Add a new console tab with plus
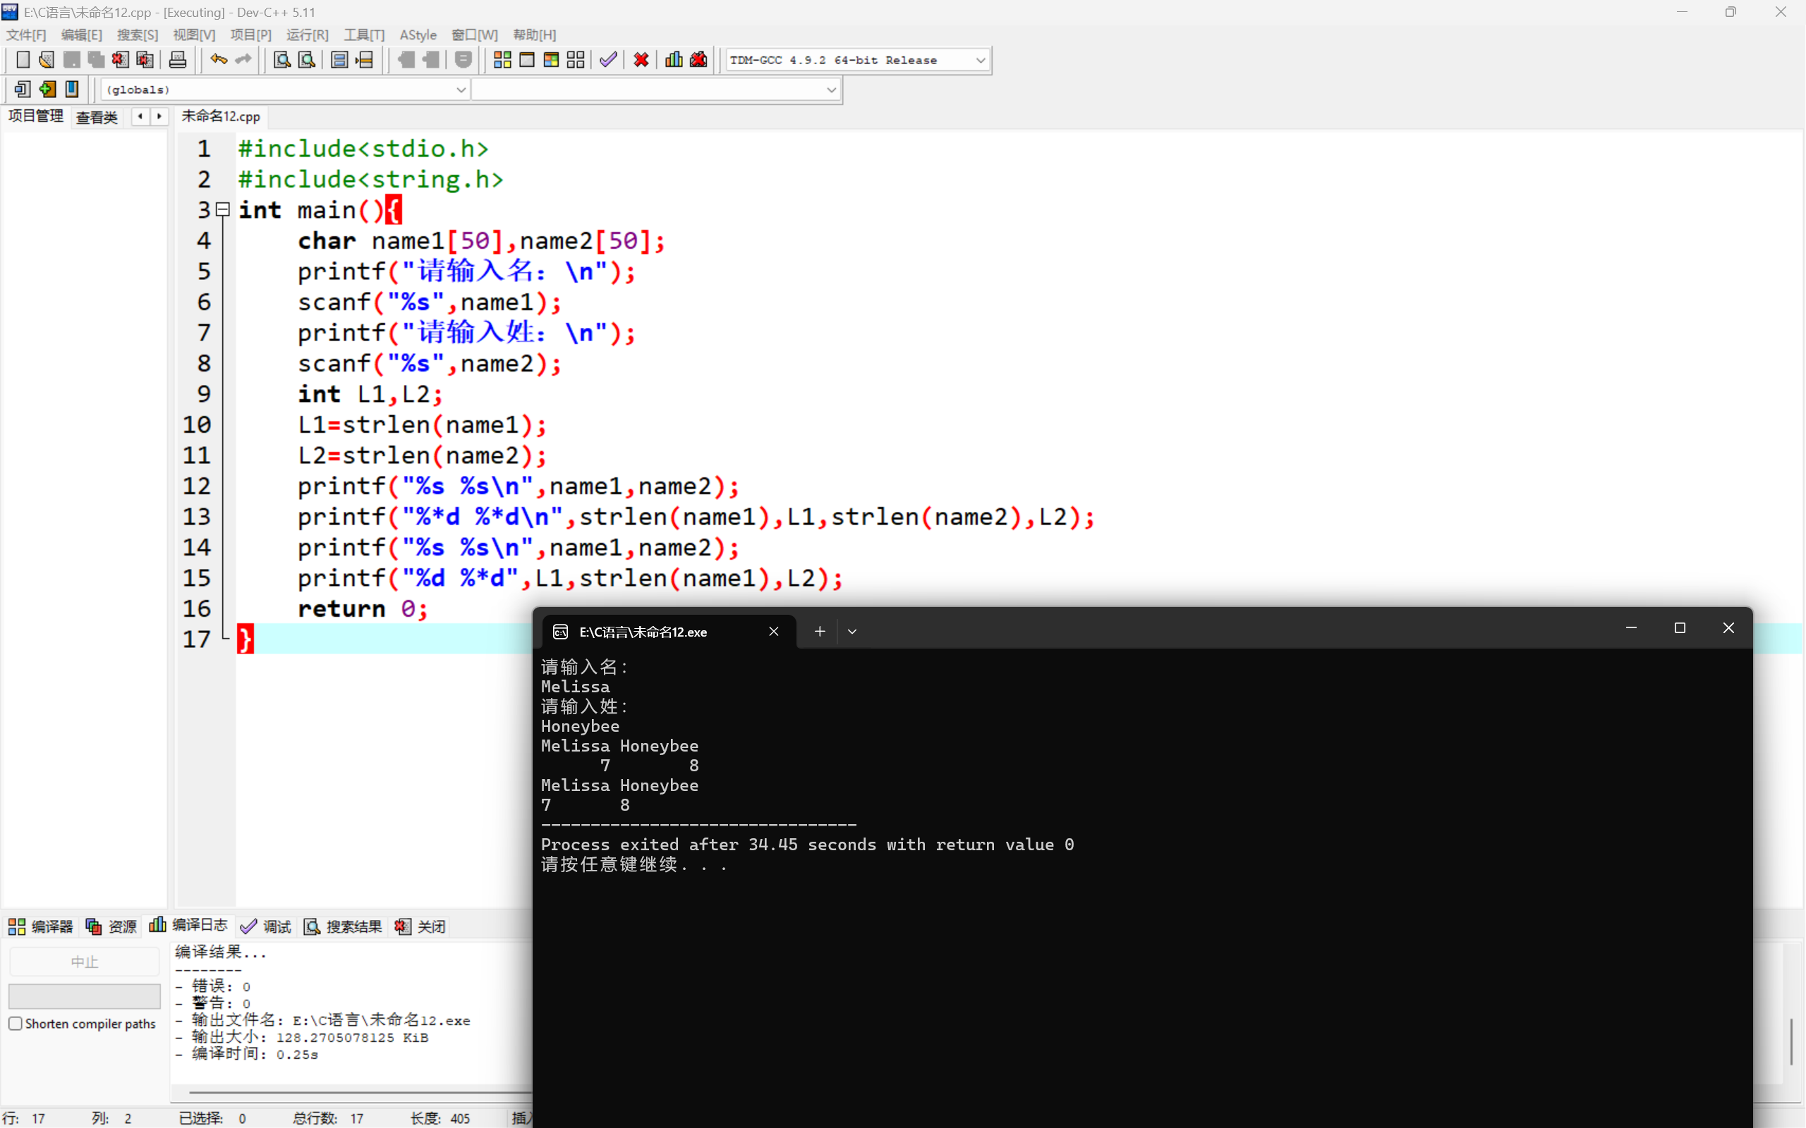Screen dimensions: 1806x1128 tap(820, 632)
